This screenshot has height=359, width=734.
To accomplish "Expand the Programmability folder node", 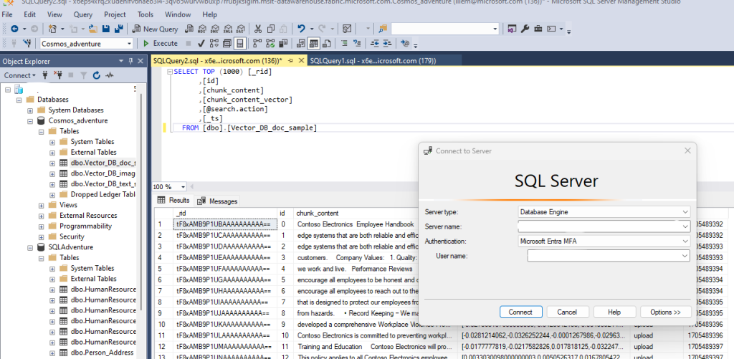I will click(x=41, y=226).
